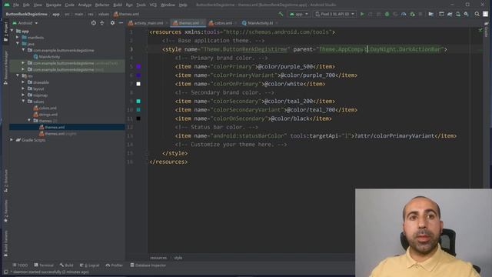Open the Project panel gear settings

(112, 23)
